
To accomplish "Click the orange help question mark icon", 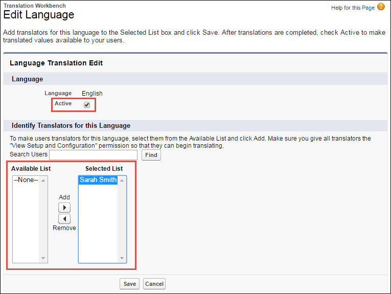I will 381,7.
